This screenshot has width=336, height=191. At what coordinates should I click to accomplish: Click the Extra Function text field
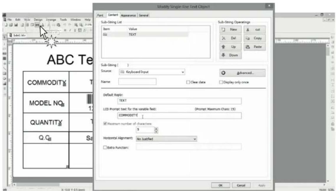tap(189, 147)
